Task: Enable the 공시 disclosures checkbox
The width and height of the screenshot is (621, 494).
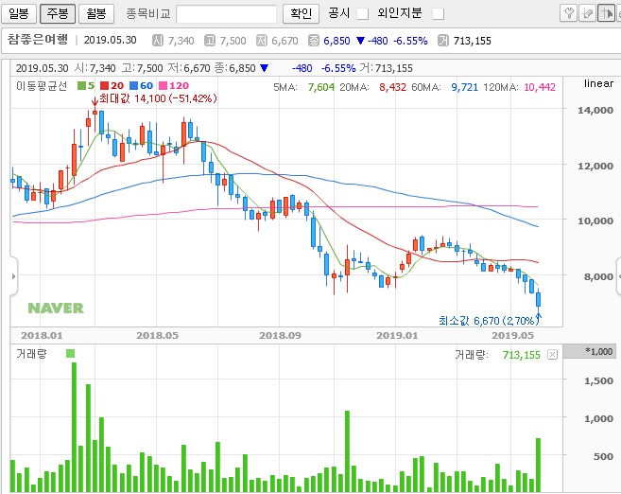Action: tap(362, 14)
